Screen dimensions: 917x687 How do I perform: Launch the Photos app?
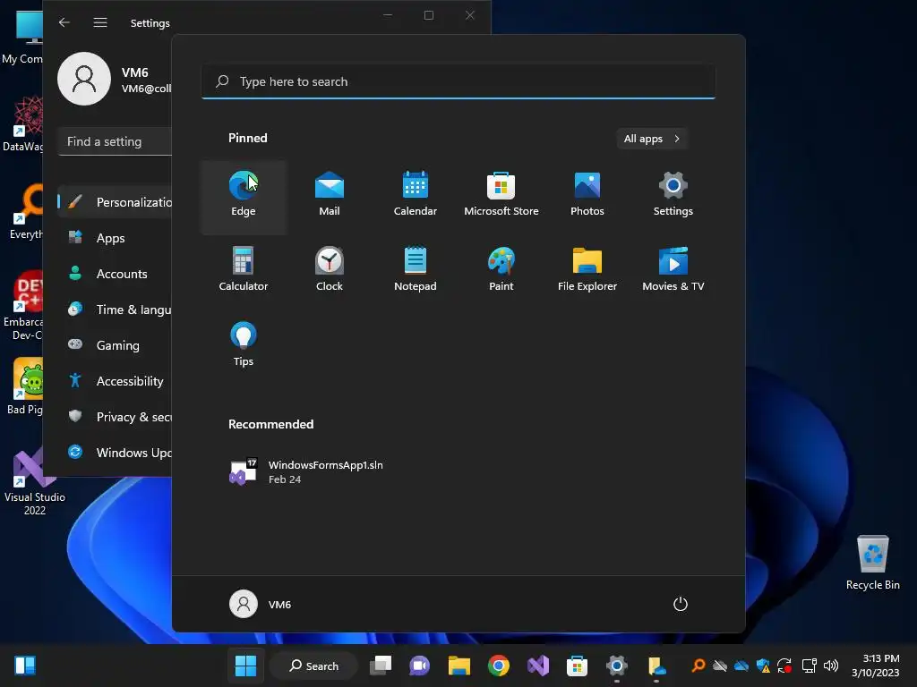[587, 198]
